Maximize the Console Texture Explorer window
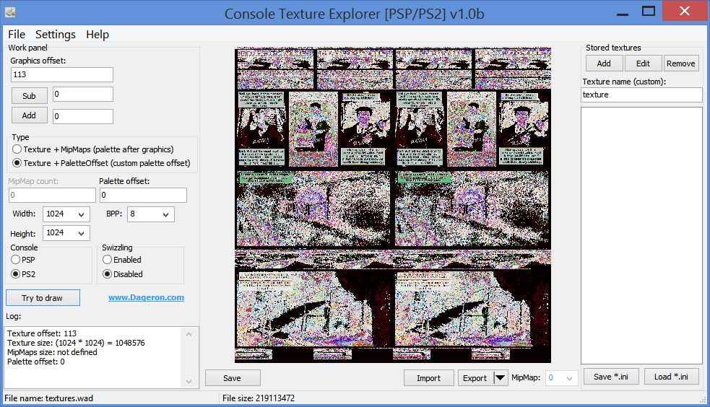Viewport: 710px width, 407px height. click(649, 11)
